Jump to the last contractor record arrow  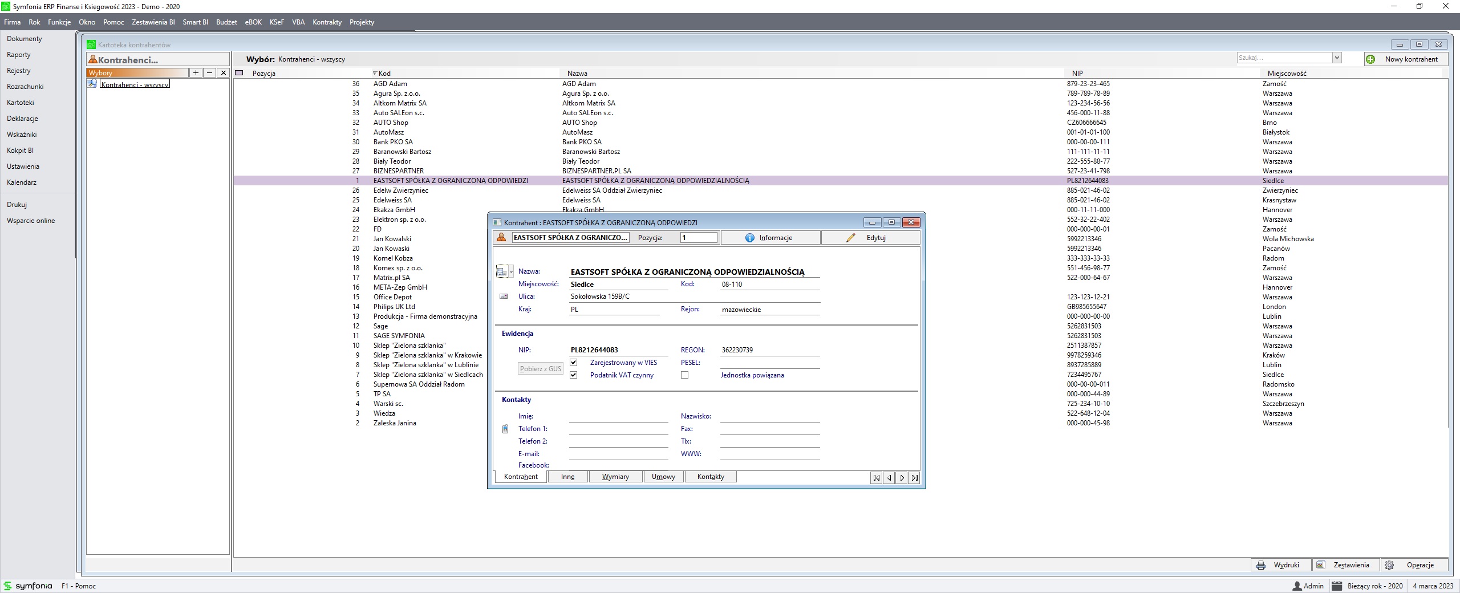915,478
